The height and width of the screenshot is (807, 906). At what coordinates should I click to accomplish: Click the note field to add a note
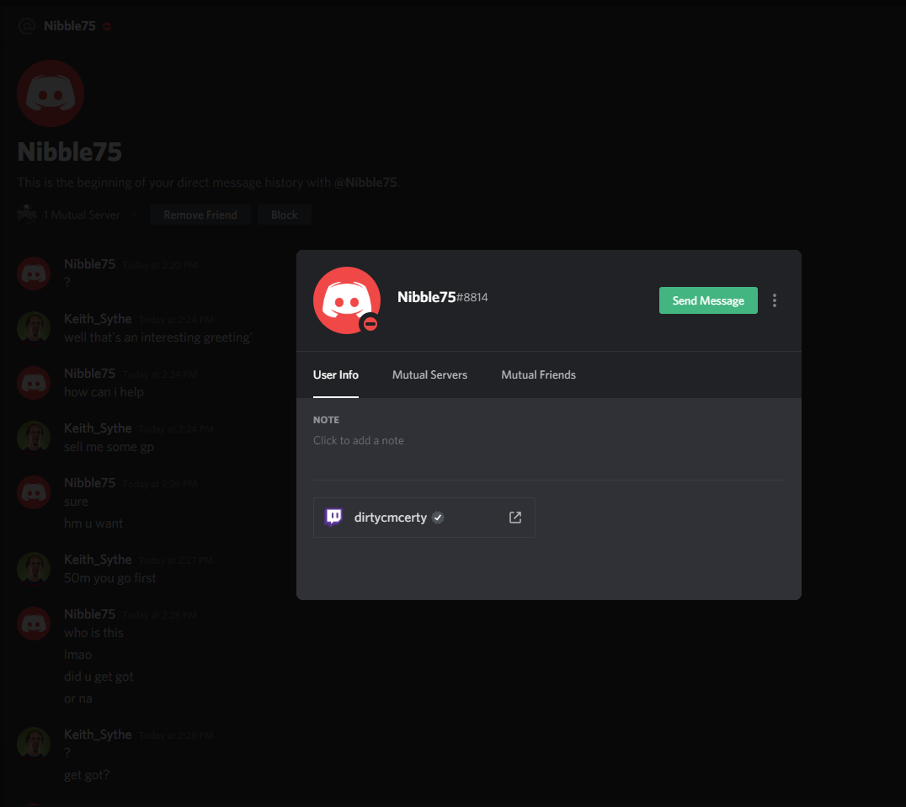pyautogui.click(x=548, y=440)
